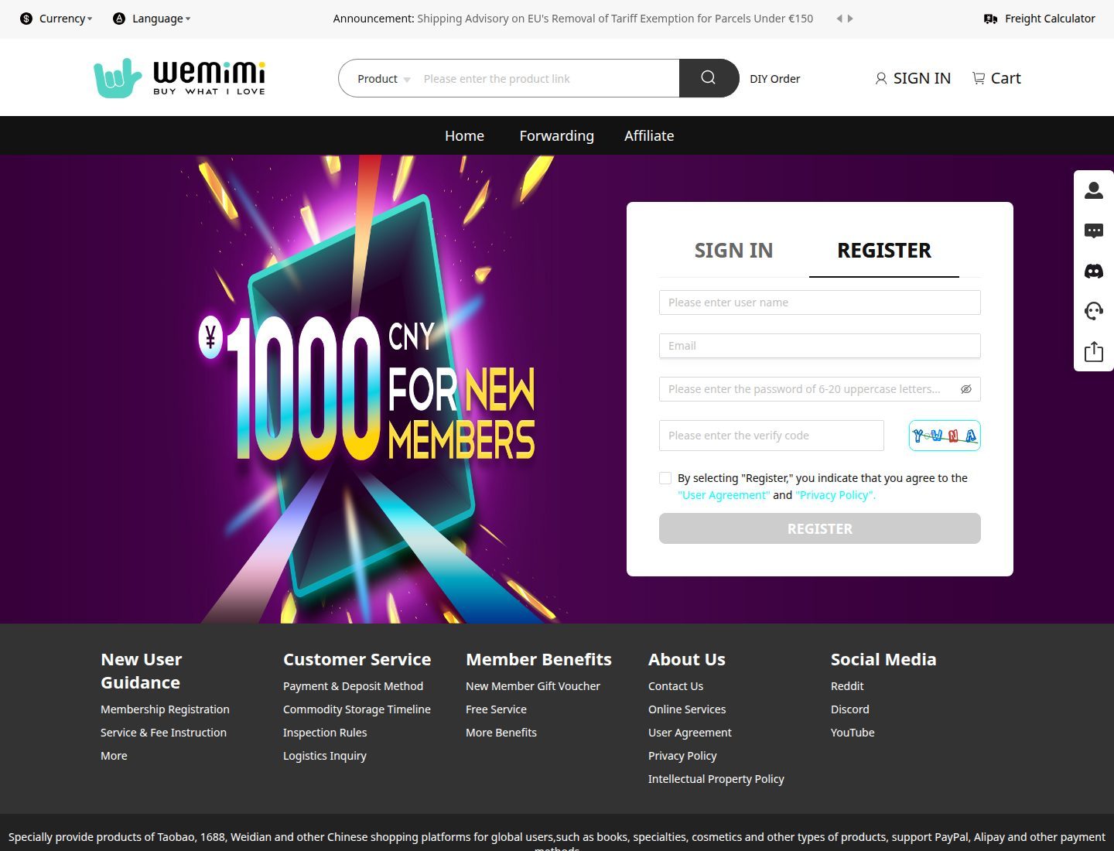The height and width of the screenshot is (851, 1114).
Task: Open the Freight Calculator truck icon
Action: 990,19
